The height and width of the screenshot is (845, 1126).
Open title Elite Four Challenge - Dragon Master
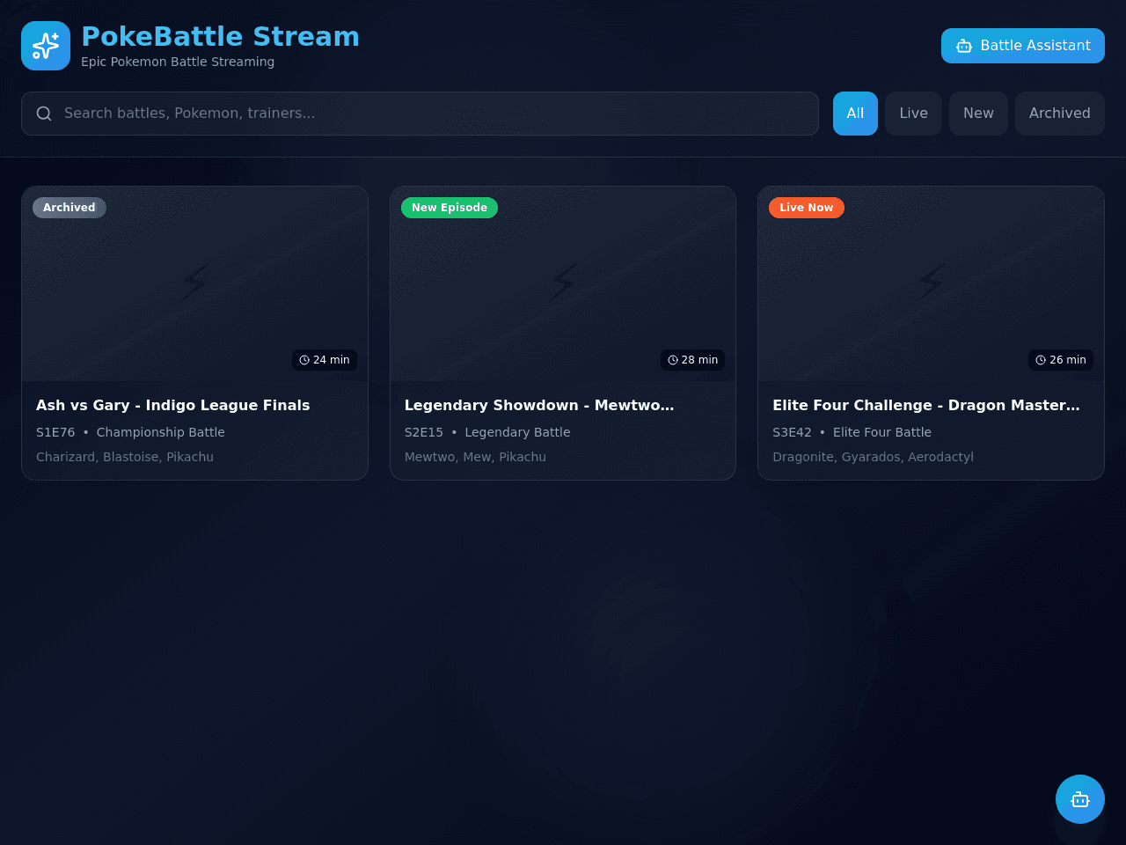pyautogui.click(x=926, y=405)
